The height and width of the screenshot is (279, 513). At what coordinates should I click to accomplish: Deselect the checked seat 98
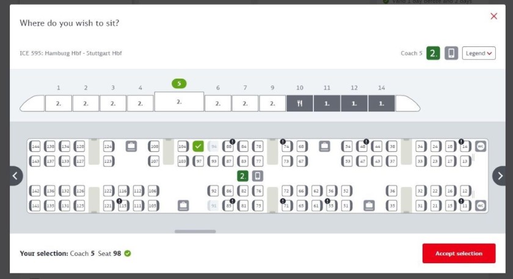pos(198,146)
